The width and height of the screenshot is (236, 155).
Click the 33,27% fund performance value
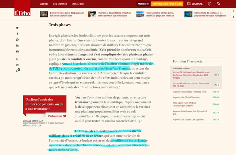[216, 113]
